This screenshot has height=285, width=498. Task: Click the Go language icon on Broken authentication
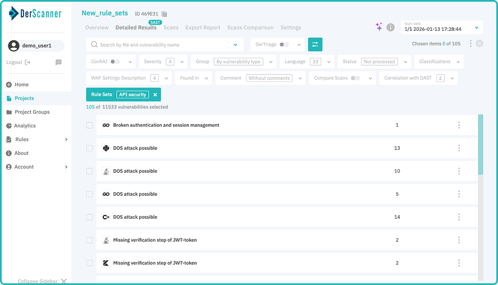pyautogui.click(x=106, y=125)
